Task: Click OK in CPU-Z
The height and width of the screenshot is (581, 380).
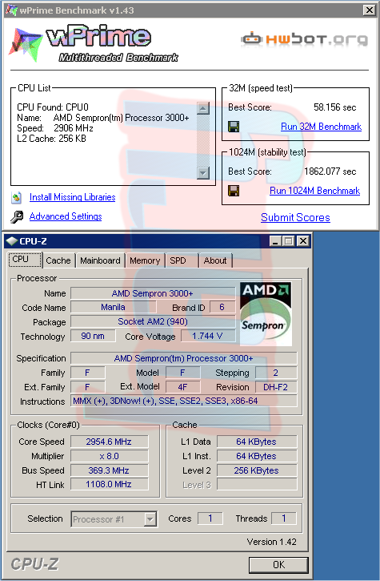Action: pyautogui.click(x=278, y=565)
